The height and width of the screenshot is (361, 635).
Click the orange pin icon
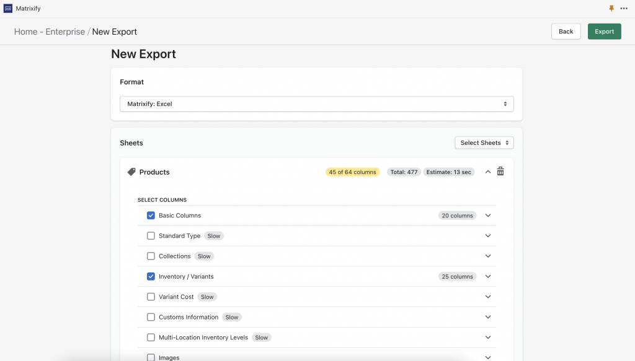(x=611, y=8)
